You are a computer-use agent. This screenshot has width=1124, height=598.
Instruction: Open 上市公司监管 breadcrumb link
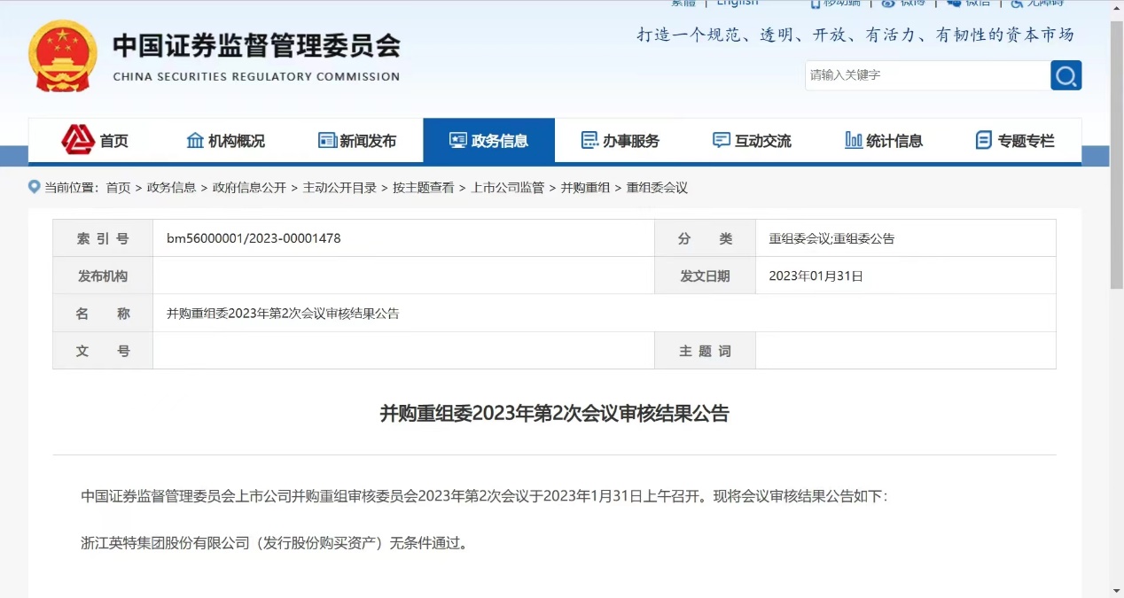507,188
